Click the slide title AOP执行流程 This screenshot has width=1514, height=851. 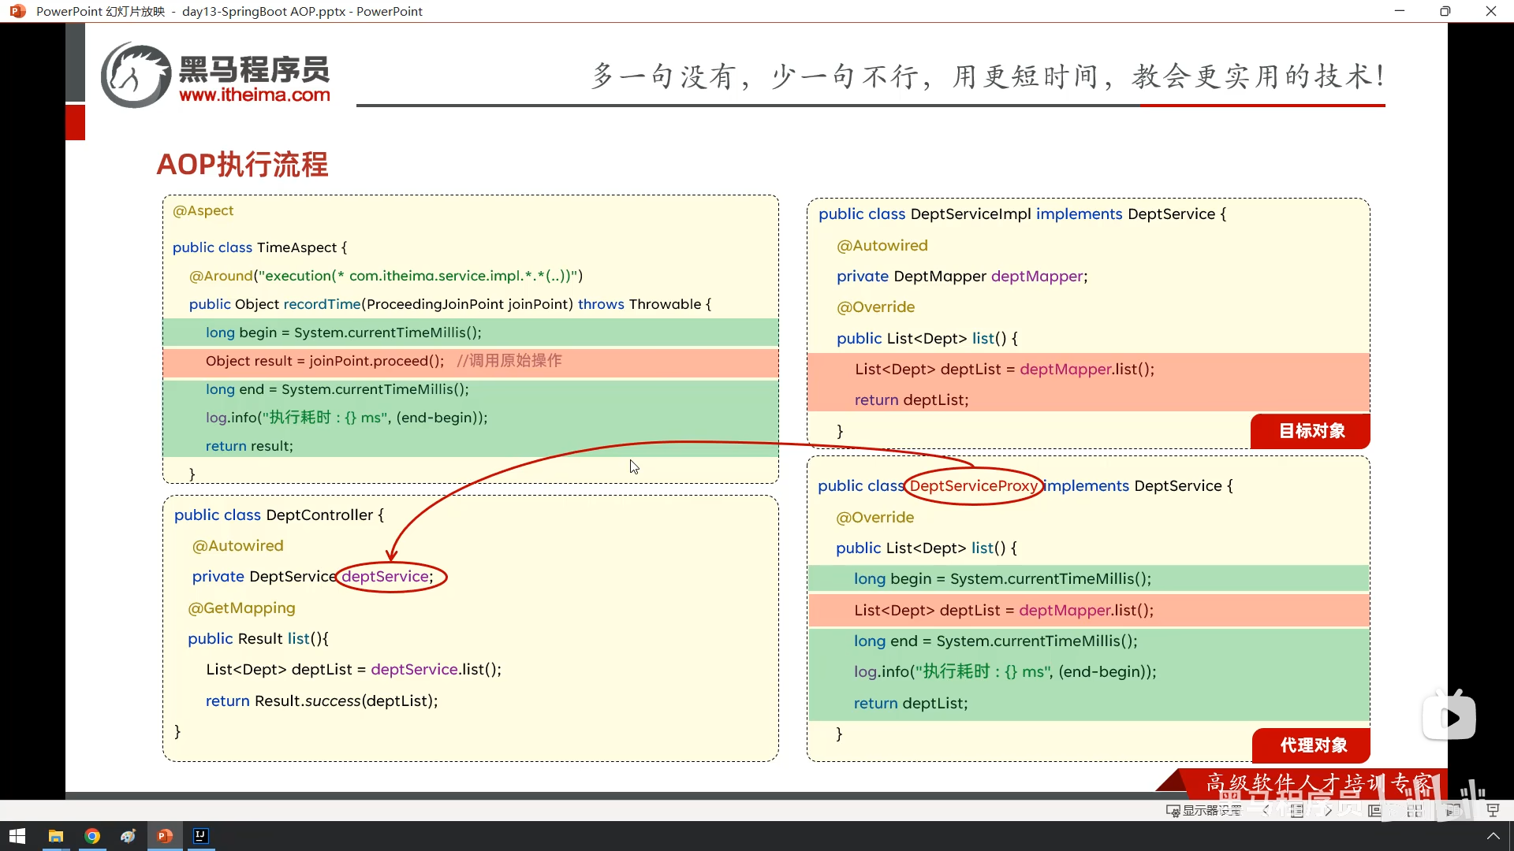pyautogui.click(x=242, y=165)
